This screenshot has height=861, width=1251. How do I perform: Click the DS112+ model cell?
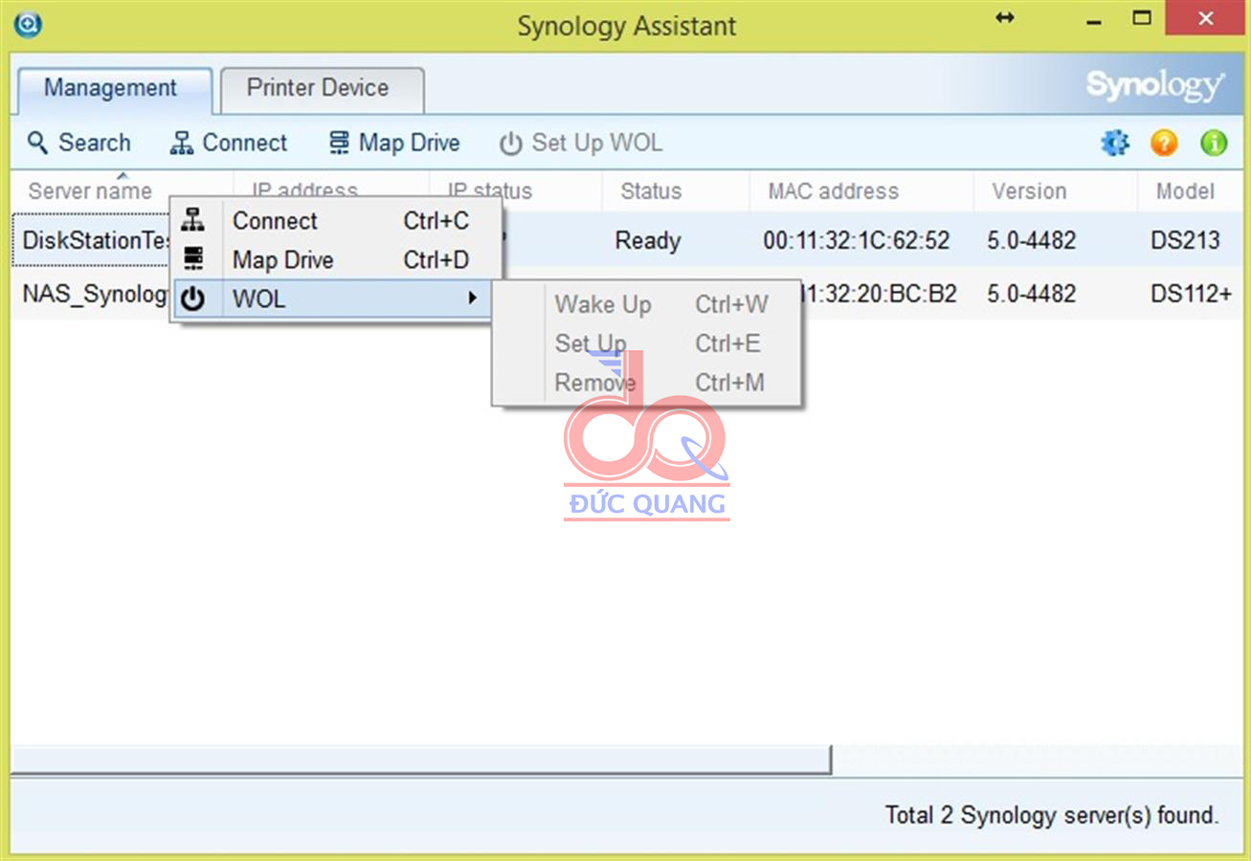[x=1191, y=294]
